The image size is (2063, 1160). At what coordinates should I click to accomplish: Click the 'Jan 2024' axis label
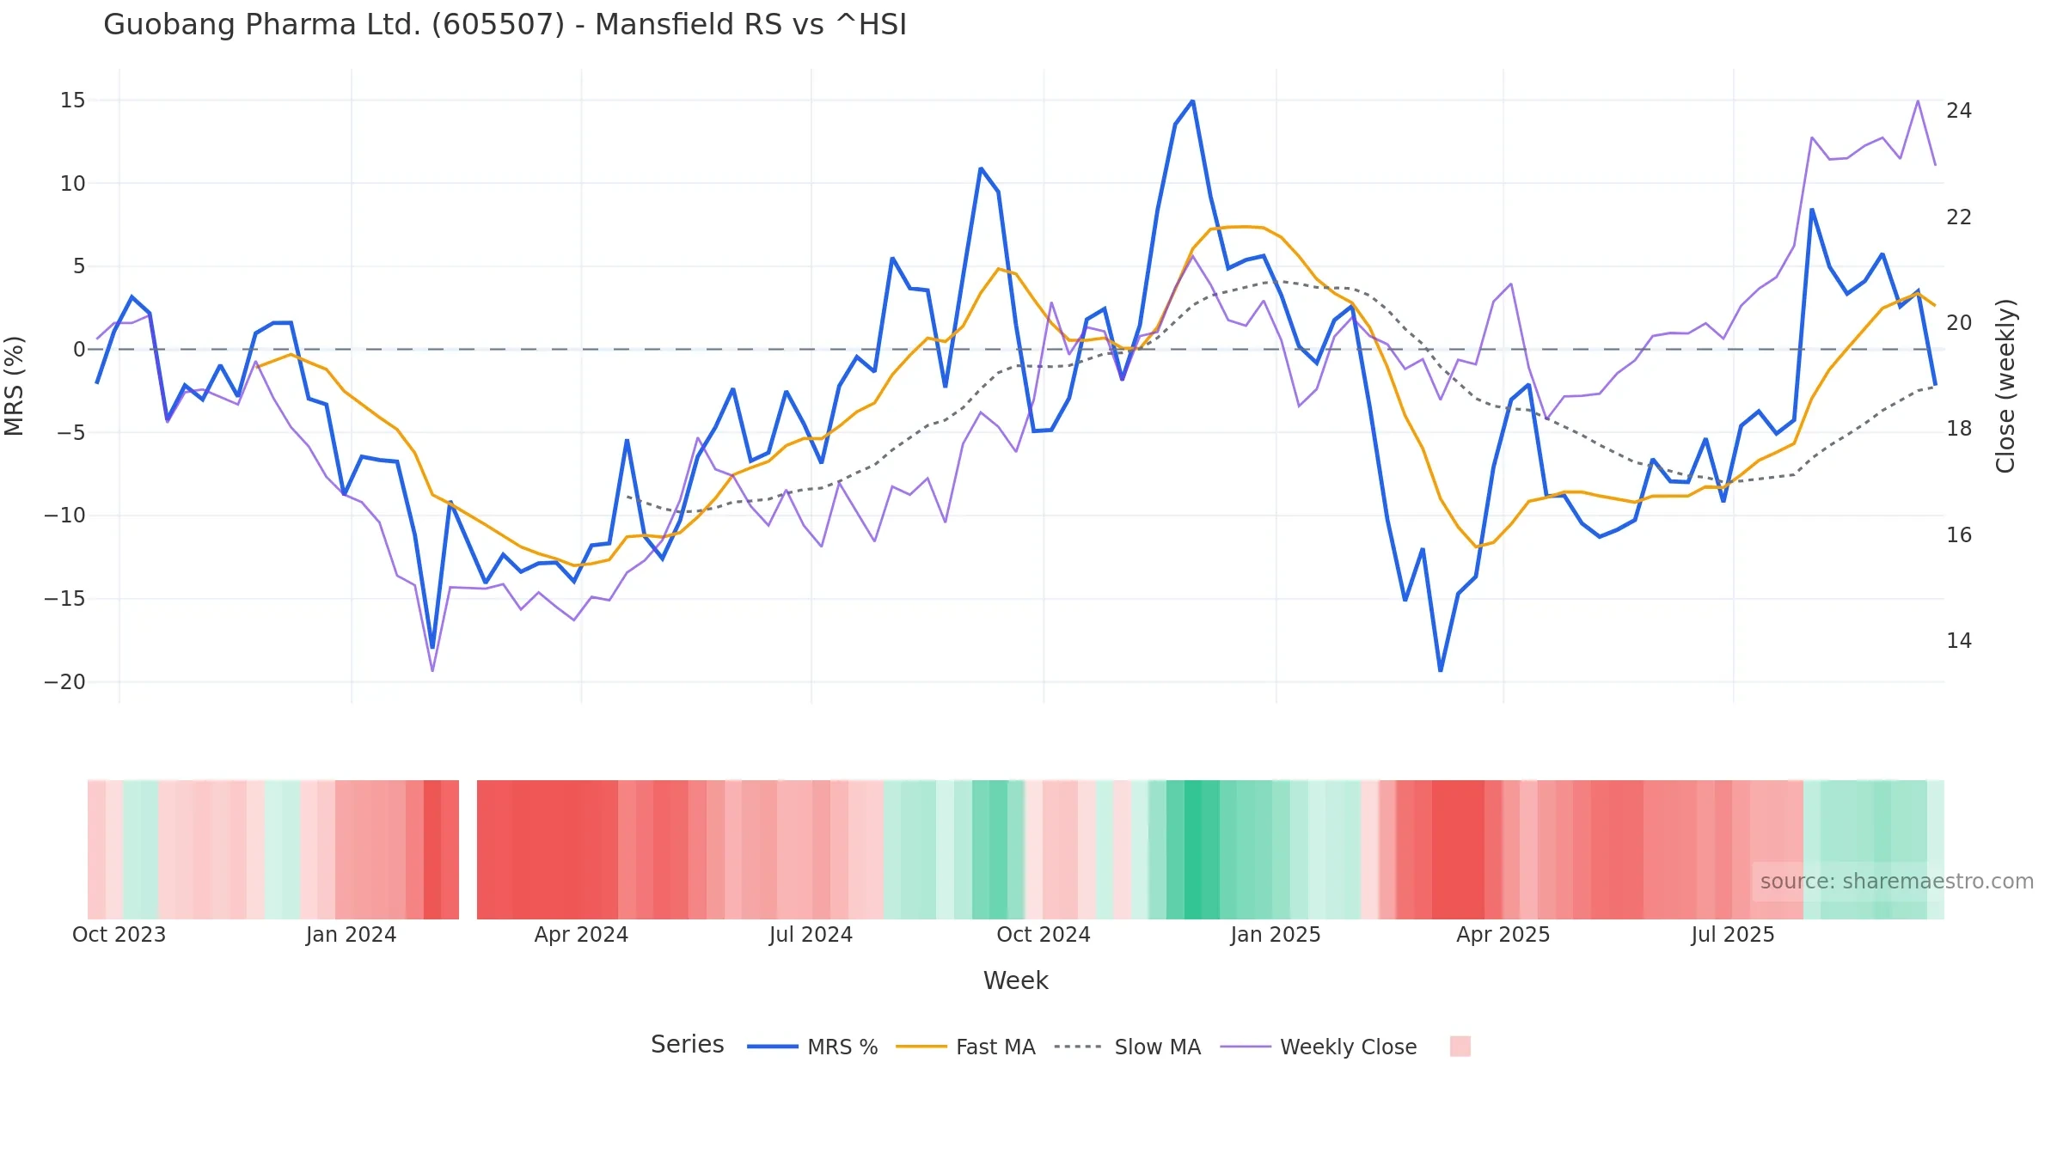[351, 935]
